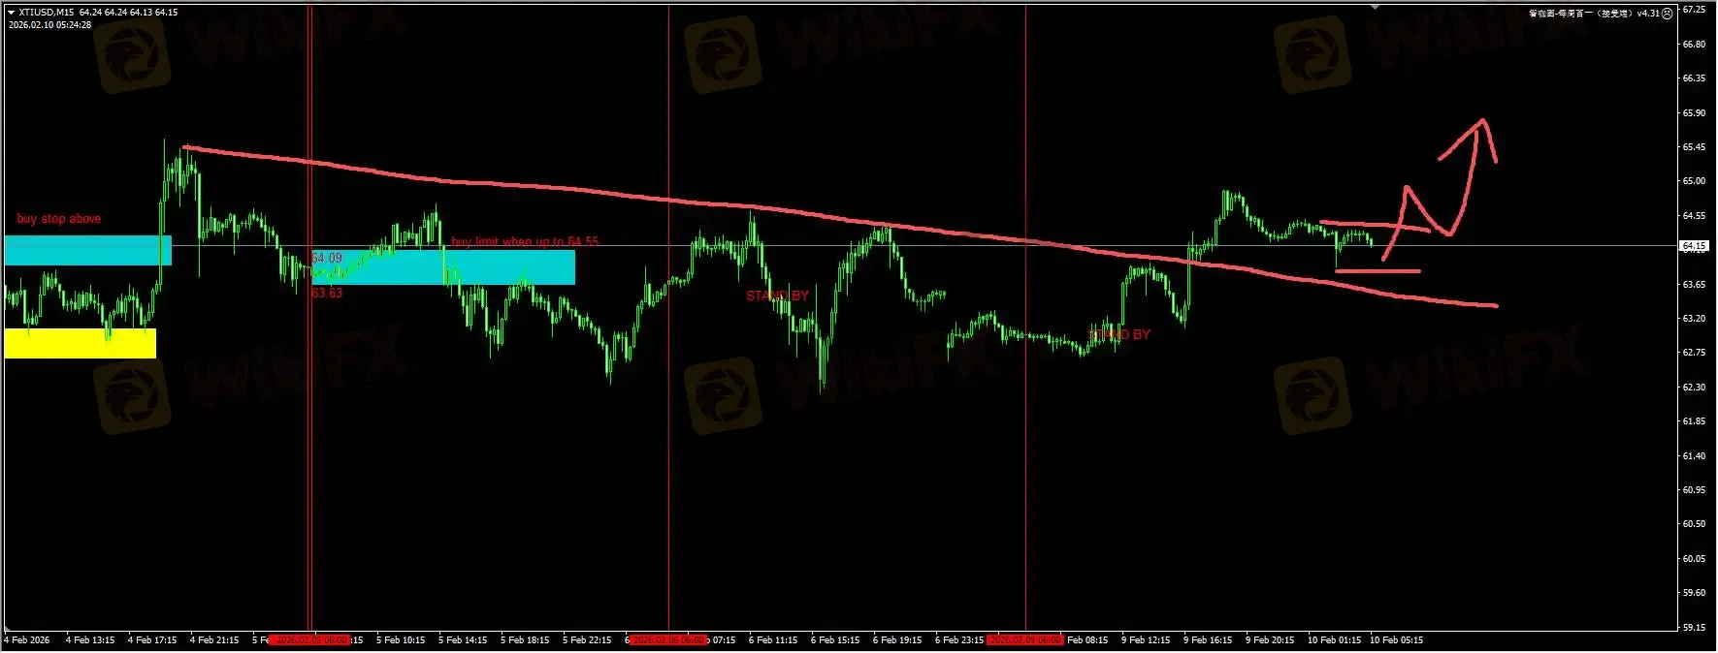The height and width of the screenshot is (653, 1718).
Task: Click the 4 Feb 13:15 time axis label
Action: (x=90, y=640)
